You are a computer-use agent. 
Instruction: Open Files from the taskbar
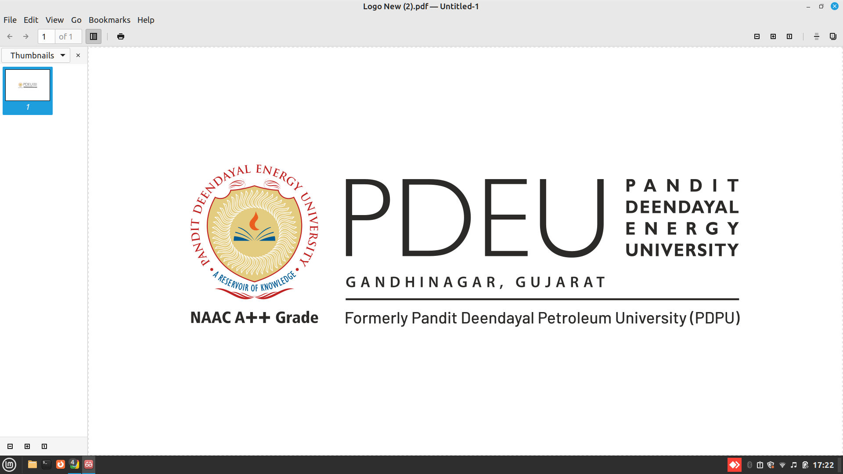pos(32,464)
